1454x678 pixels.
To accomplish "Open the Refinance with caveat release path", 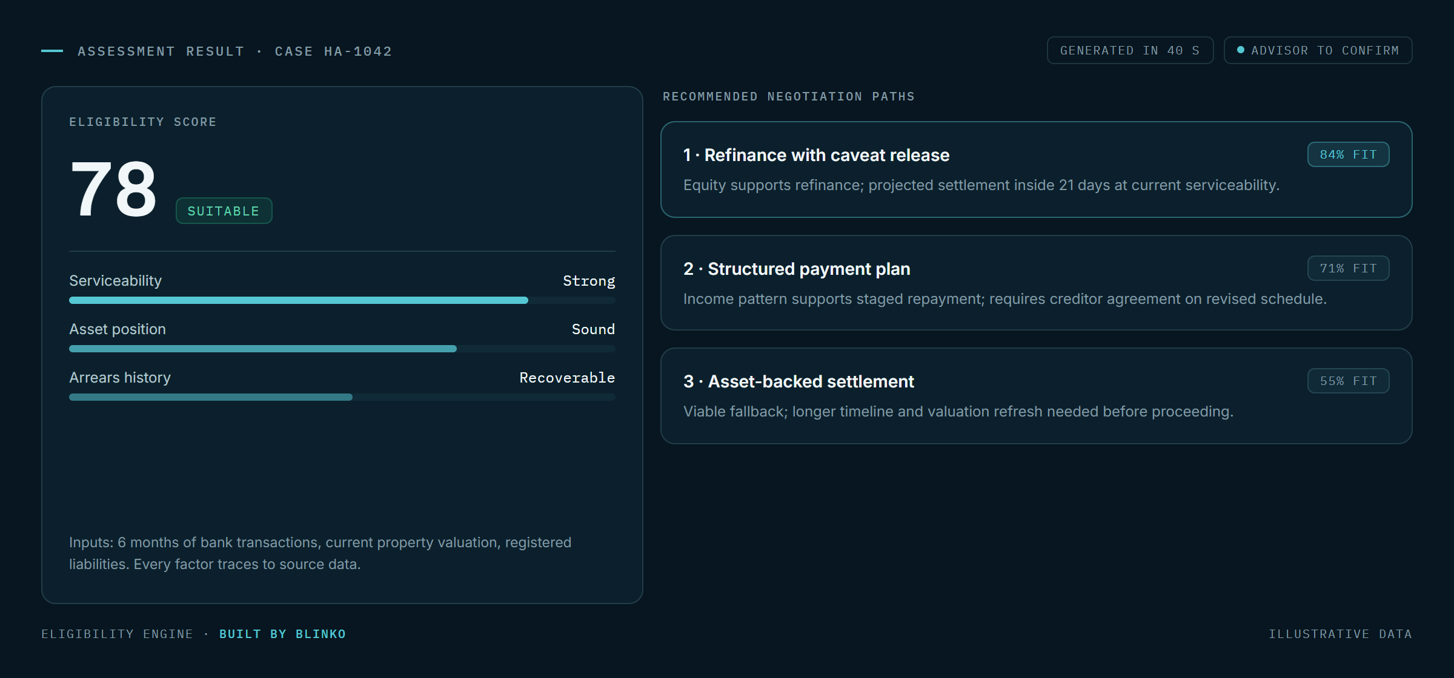I will [x=1036, y=169].
